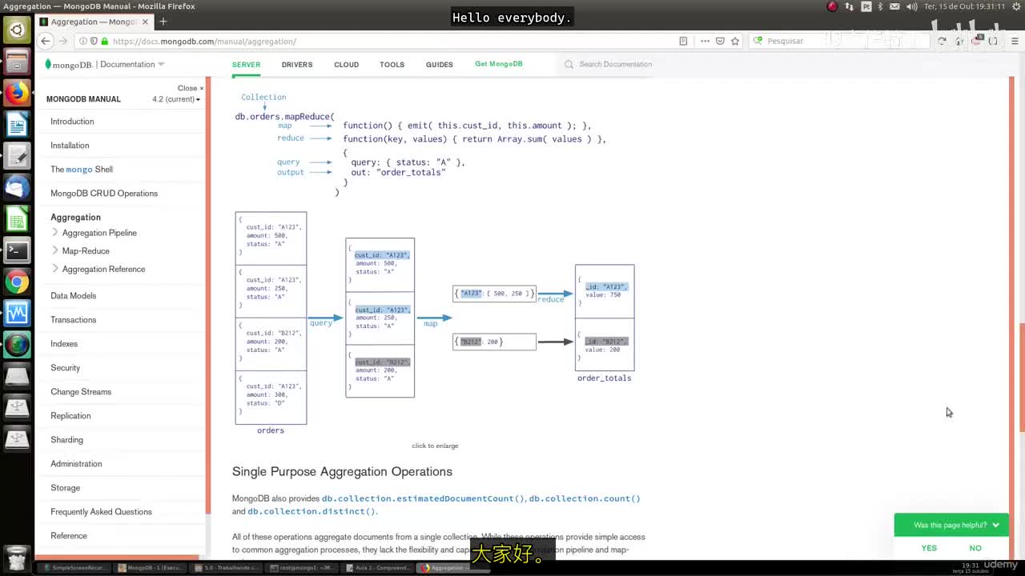Open the 4.2 (current) version dropdown
1025x576 pixels.
click(x=176, y=99)
